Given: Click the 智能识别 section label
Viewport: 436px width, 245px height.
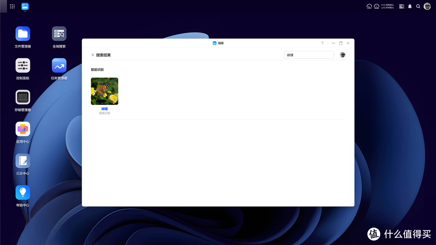Looking at the screenshot, I should [x=97, y=69].
